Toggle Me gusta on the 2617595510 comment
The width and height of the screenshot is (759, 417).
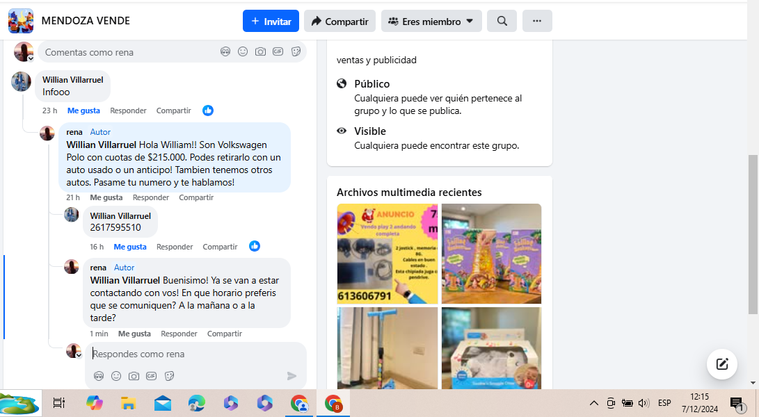[x=130, y=247]
